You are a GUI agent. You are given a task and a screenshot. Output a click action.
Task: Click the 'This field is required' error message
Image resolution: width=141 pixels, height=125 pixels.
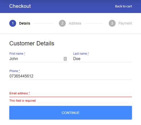tap(22, 101)
